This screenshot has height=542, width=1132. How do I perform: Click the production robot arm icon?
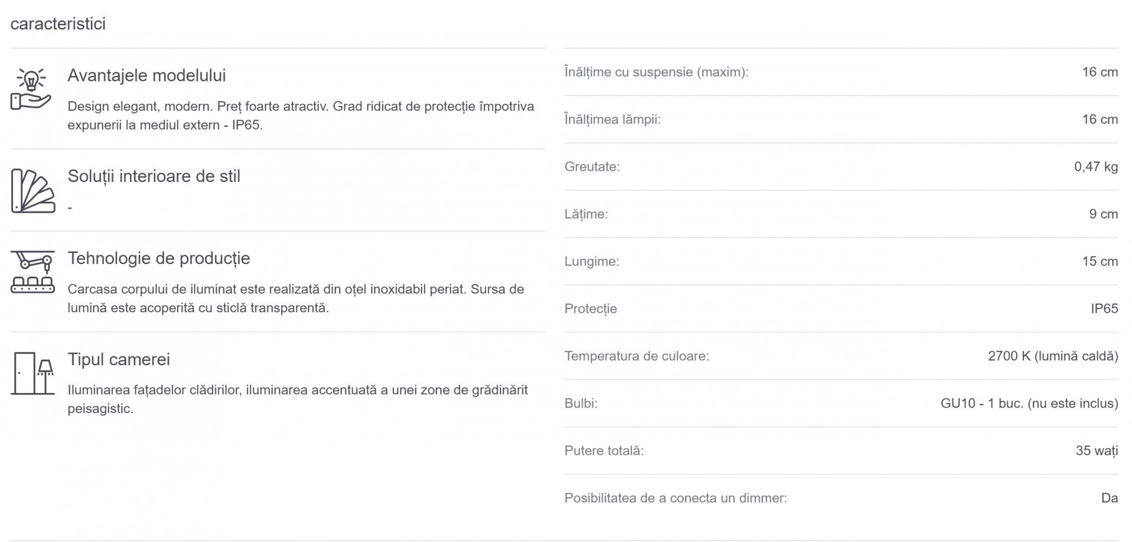pos(33,272)
